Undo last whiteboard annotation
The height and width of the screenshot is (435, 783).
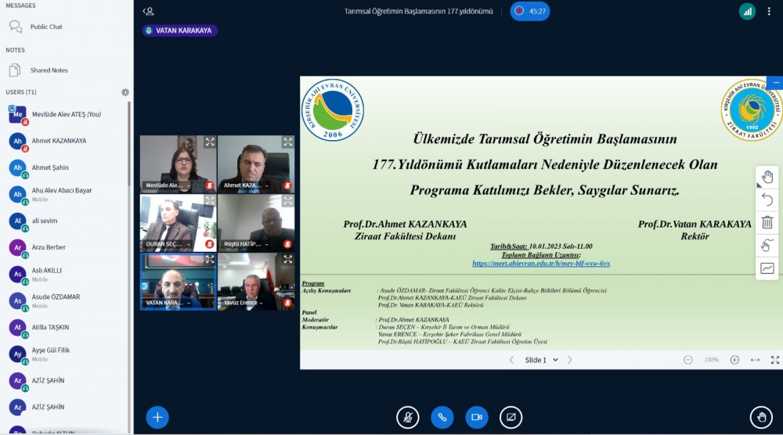(x=767, y=200)
